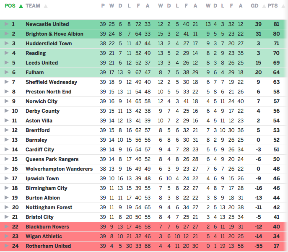Expand the Brighton & Hove Albion row arrow
Viewport: 288px width, 252px height.
(x=6, y=34)
